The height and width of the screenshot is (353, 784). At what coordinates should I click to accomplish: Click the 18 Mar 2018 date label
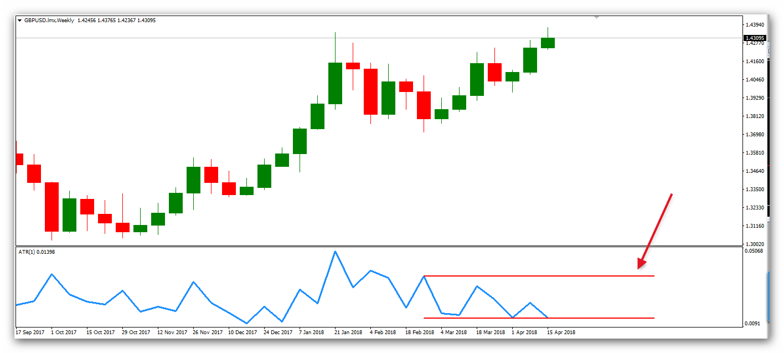(491, 332)
